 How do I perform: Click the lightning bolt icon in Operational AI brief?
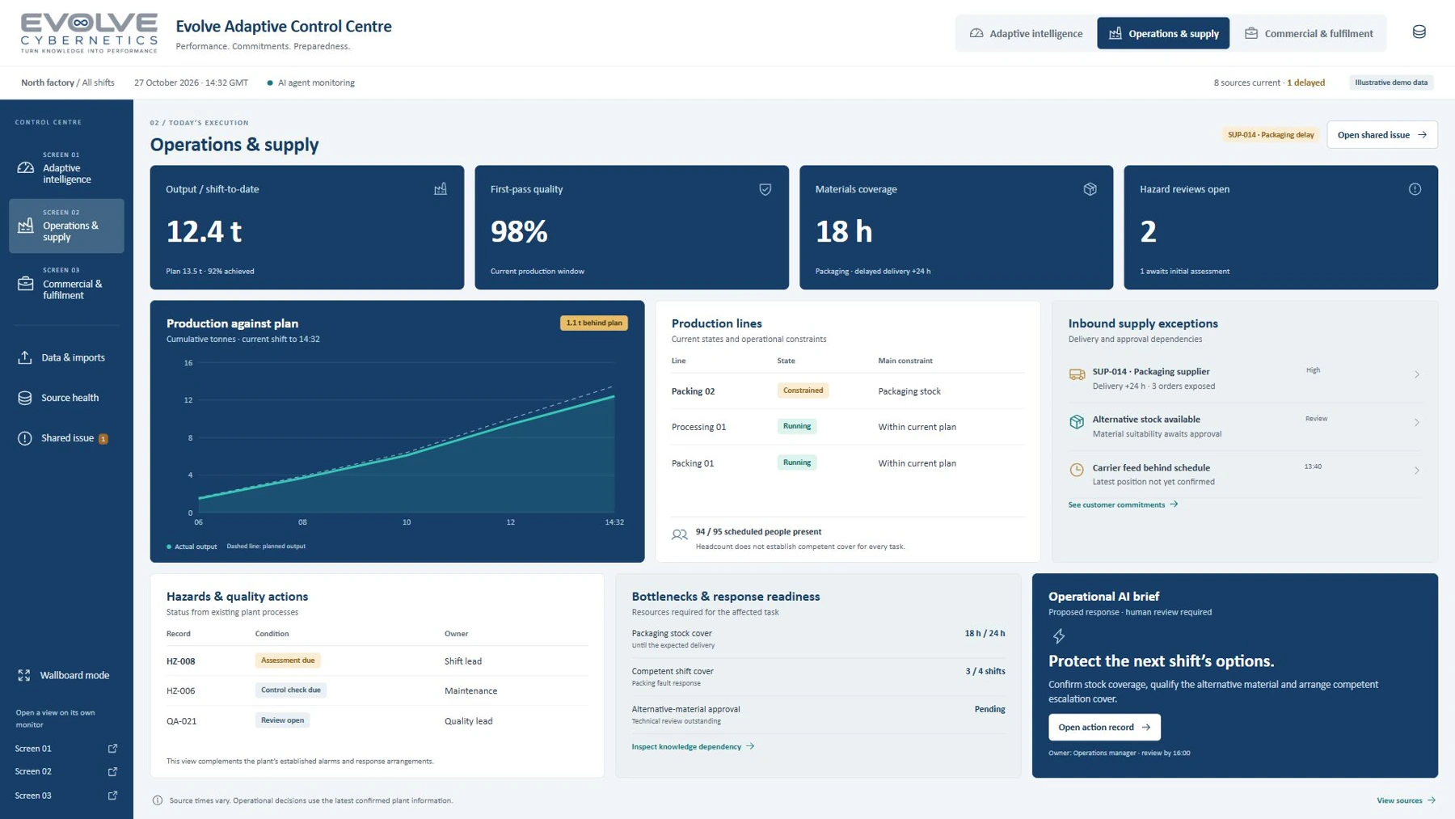1058,636
